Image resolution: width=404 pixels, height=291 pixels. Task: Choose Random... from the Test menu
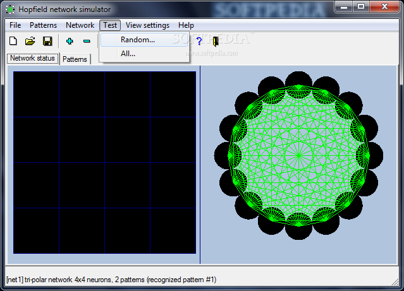[144, 40]
